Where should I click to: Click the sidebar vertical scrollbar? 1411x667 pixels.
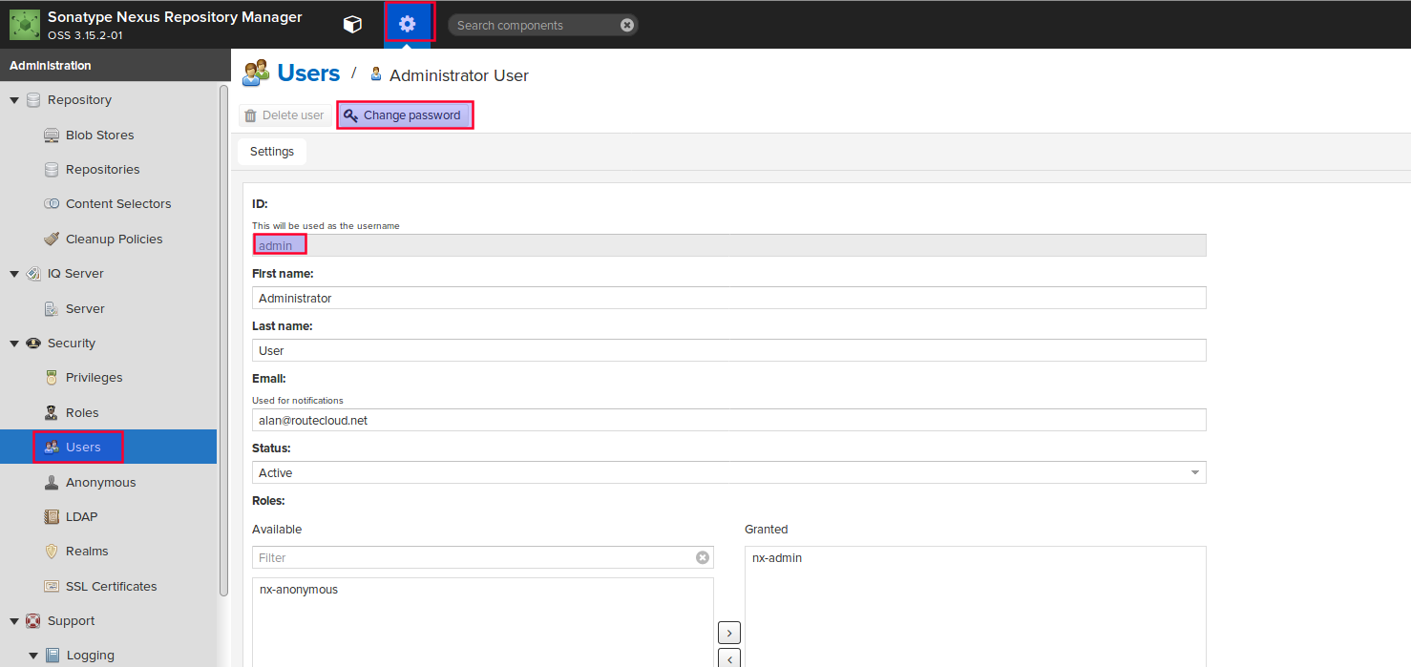click(x=224, y=340)
